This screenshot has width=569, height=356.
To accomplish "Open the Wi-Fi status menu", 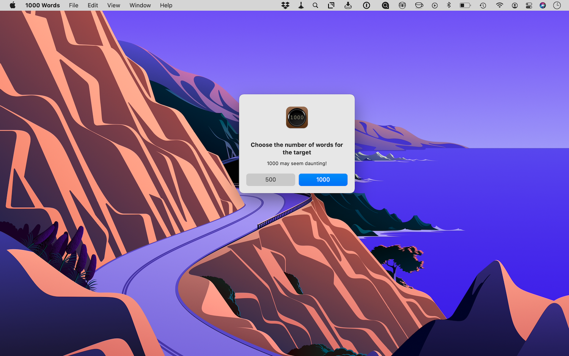I will (x=499, y=5).
